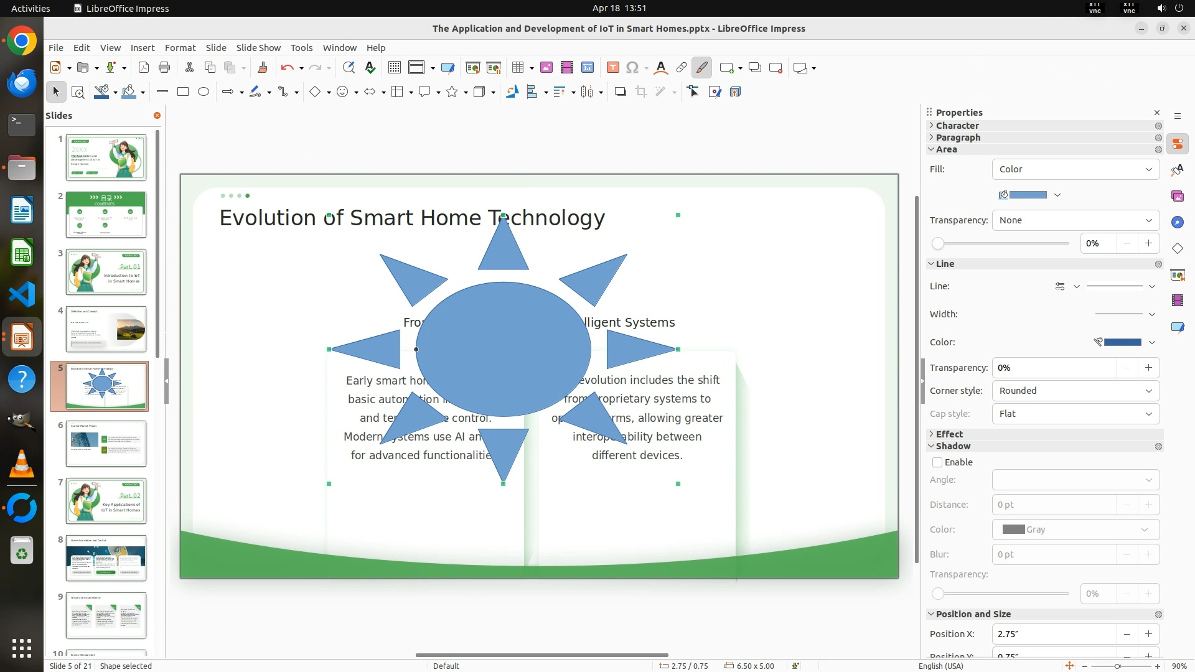This screenshot has width=1195, height=672.
Task: Click the Insert Text Box icon
Action: [612, 68]
